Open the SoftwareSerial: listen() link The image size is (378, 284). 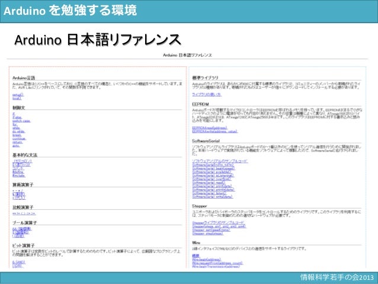pos(209,193)
